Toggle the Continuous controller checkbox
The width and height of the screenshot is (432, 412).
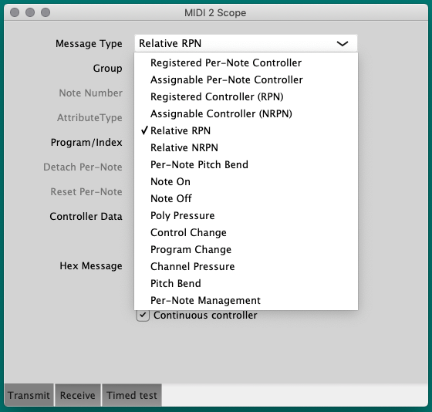tap(143, 316)
